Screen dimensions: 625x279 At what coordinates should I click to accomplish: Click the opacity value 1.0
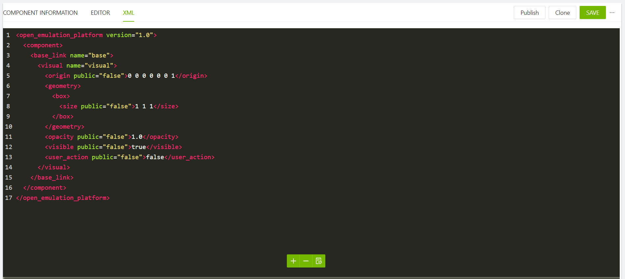(137, 137)
